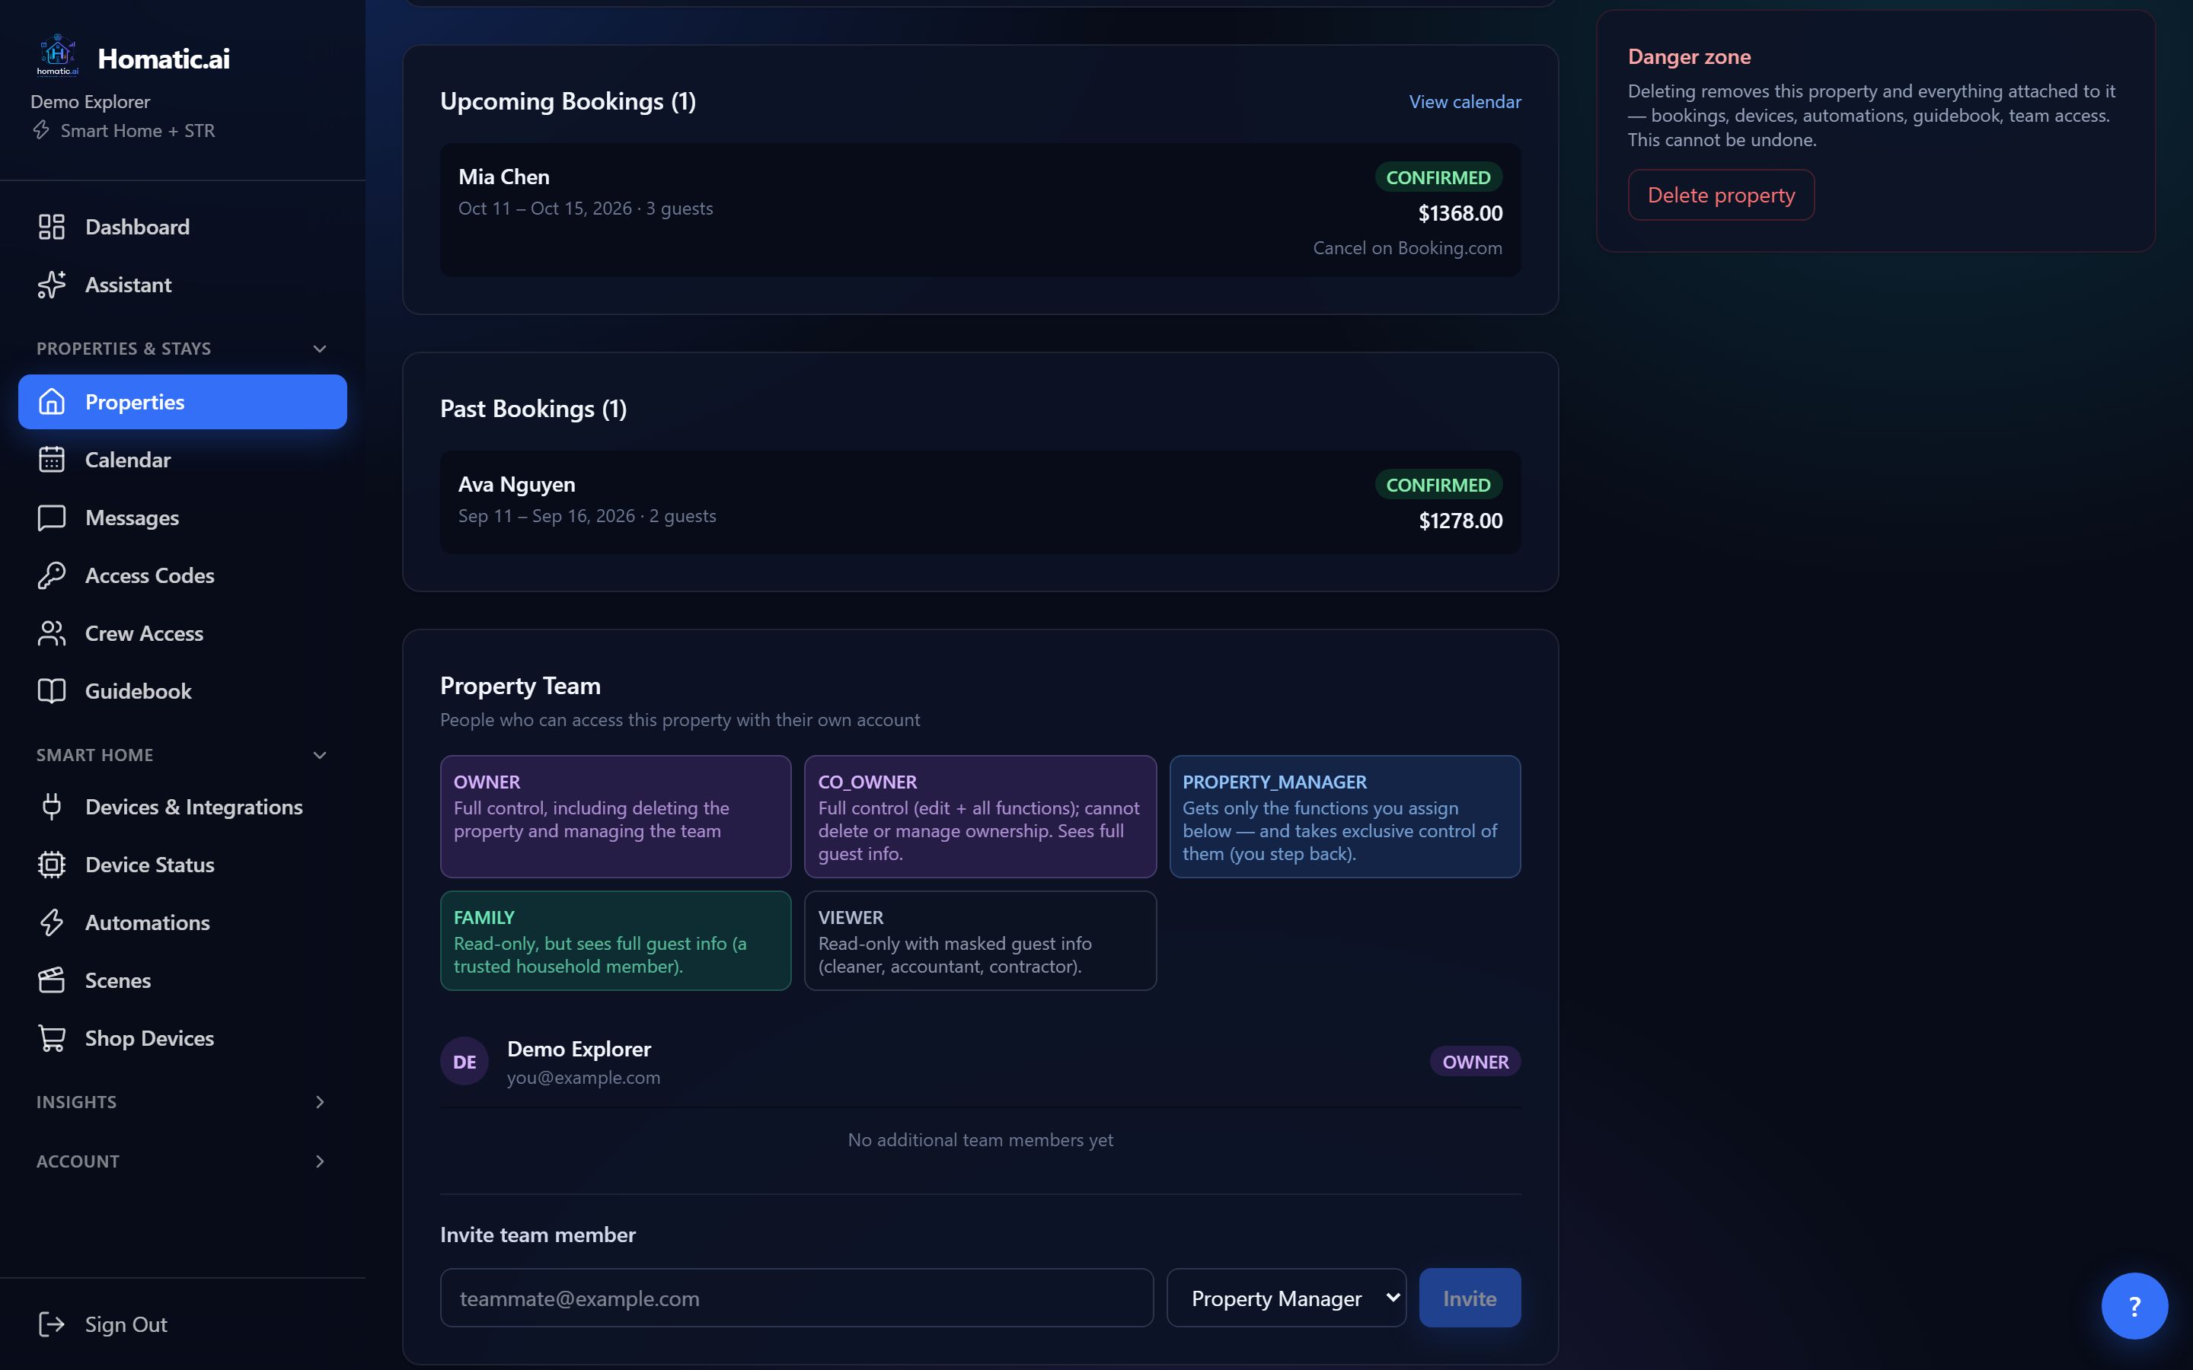Image resolution: width=2193 pixels, height=1370 pixels.
Task: Click the Automations lightning icon
Action: 52,922
